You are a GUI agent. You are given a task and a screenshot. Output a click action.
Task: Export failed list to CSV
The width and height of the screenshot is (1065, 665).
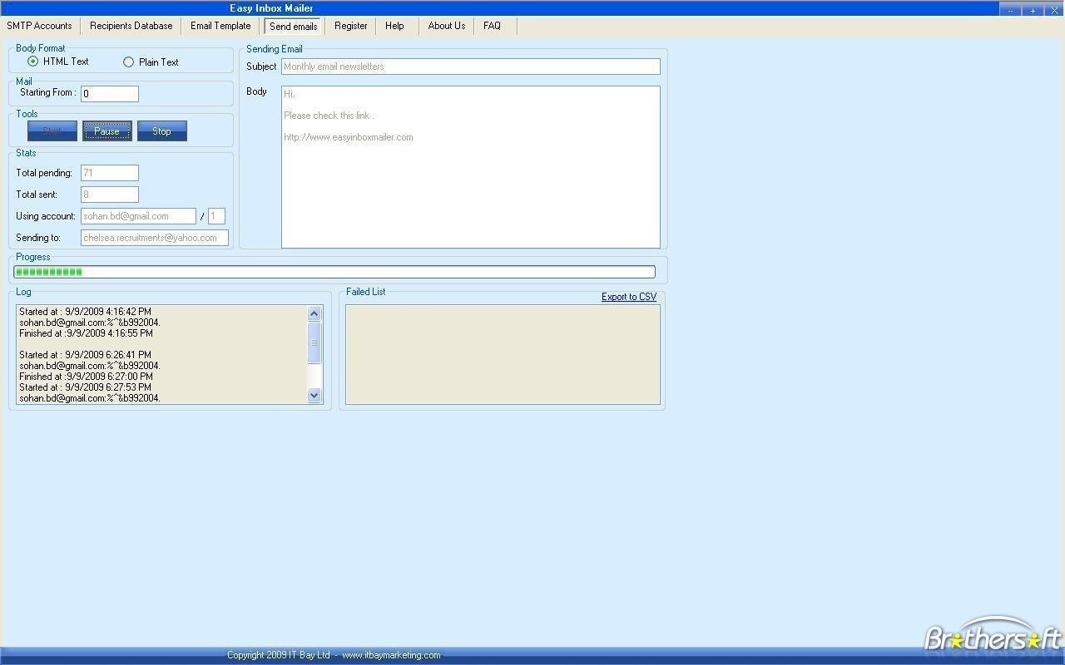coord(629,297)
